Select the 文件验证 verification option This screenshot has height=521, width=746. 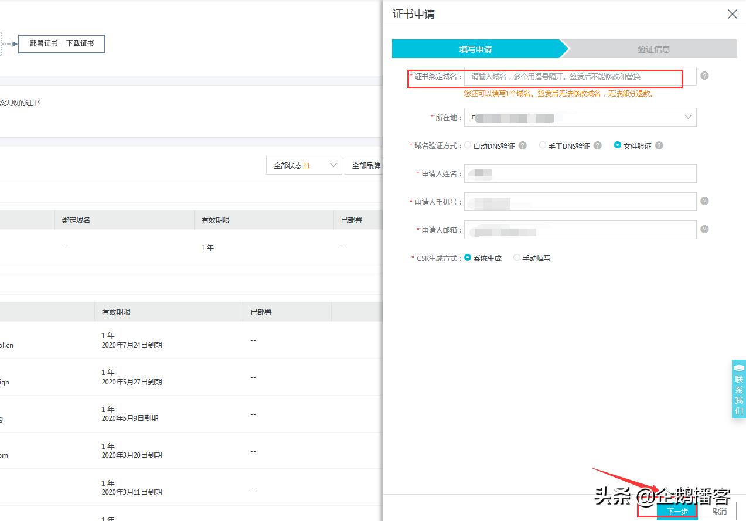(x=617, y=145)
